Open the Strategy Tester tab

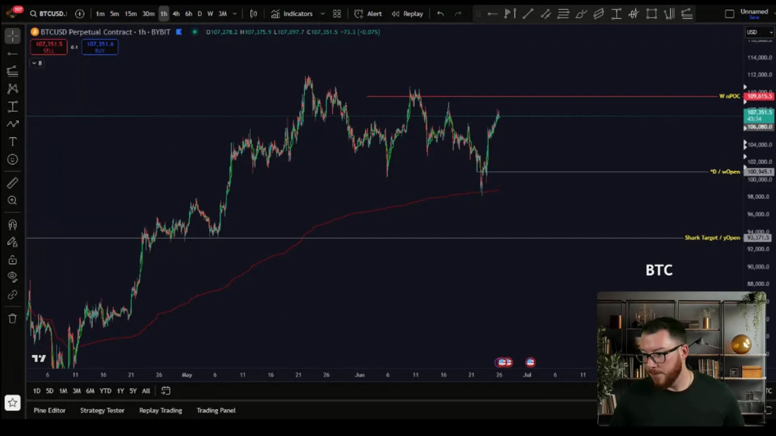tap(102, 410)
